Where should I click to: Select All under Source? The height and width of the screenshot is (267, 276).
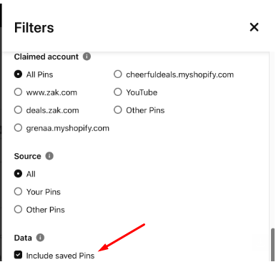18,174
